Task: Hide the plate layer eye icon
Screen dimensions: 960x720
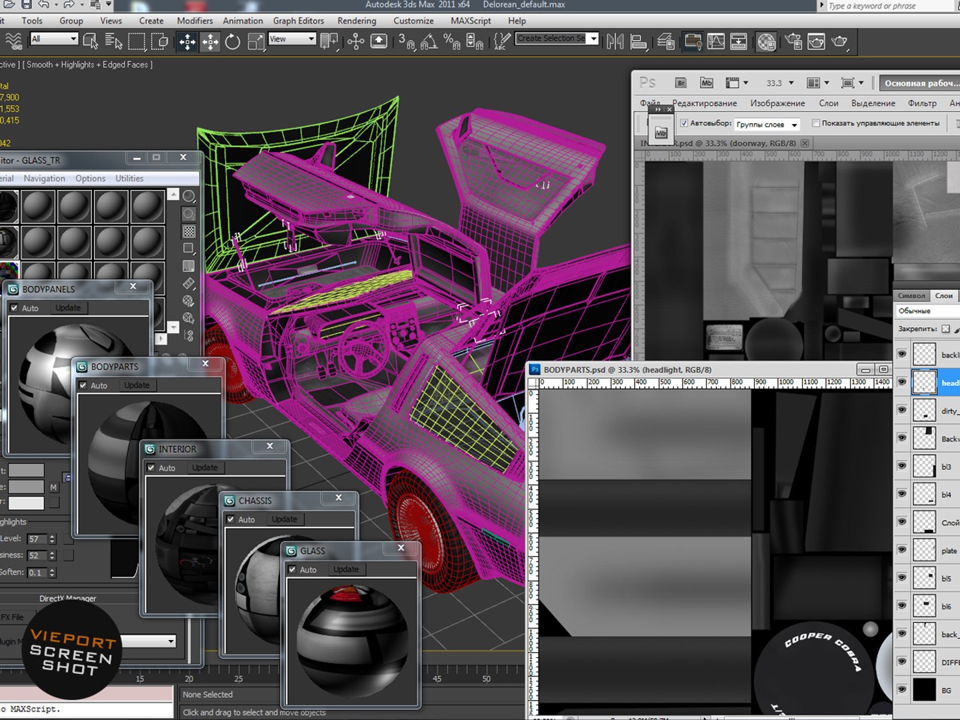Action: pyautogui.click(x=902, y=550)
